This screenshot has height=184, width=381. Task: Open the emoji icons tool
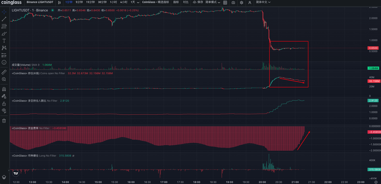click(4, 62)
